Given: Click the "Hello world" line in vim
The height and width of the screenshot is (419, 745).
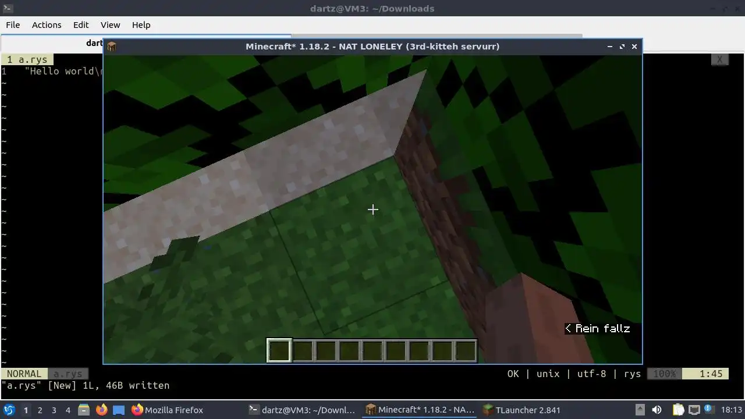Looking at the screenshot, I should pos(63,71).
